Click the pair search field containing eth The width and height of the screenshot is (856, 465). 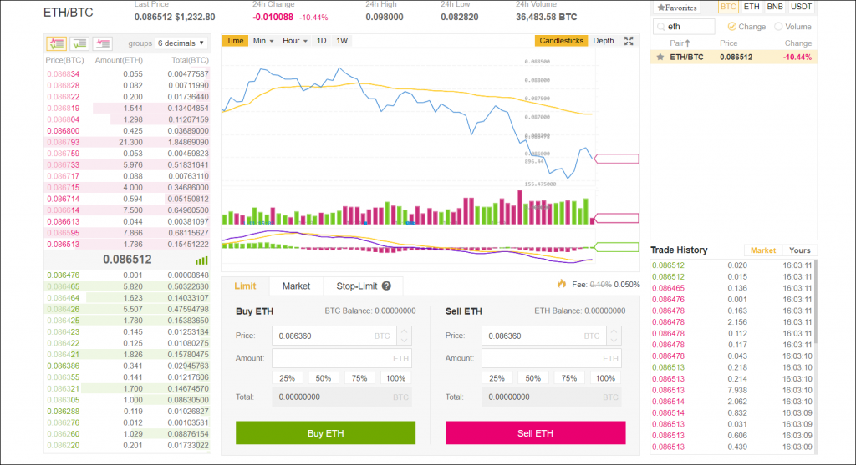(x=684, y=26)
